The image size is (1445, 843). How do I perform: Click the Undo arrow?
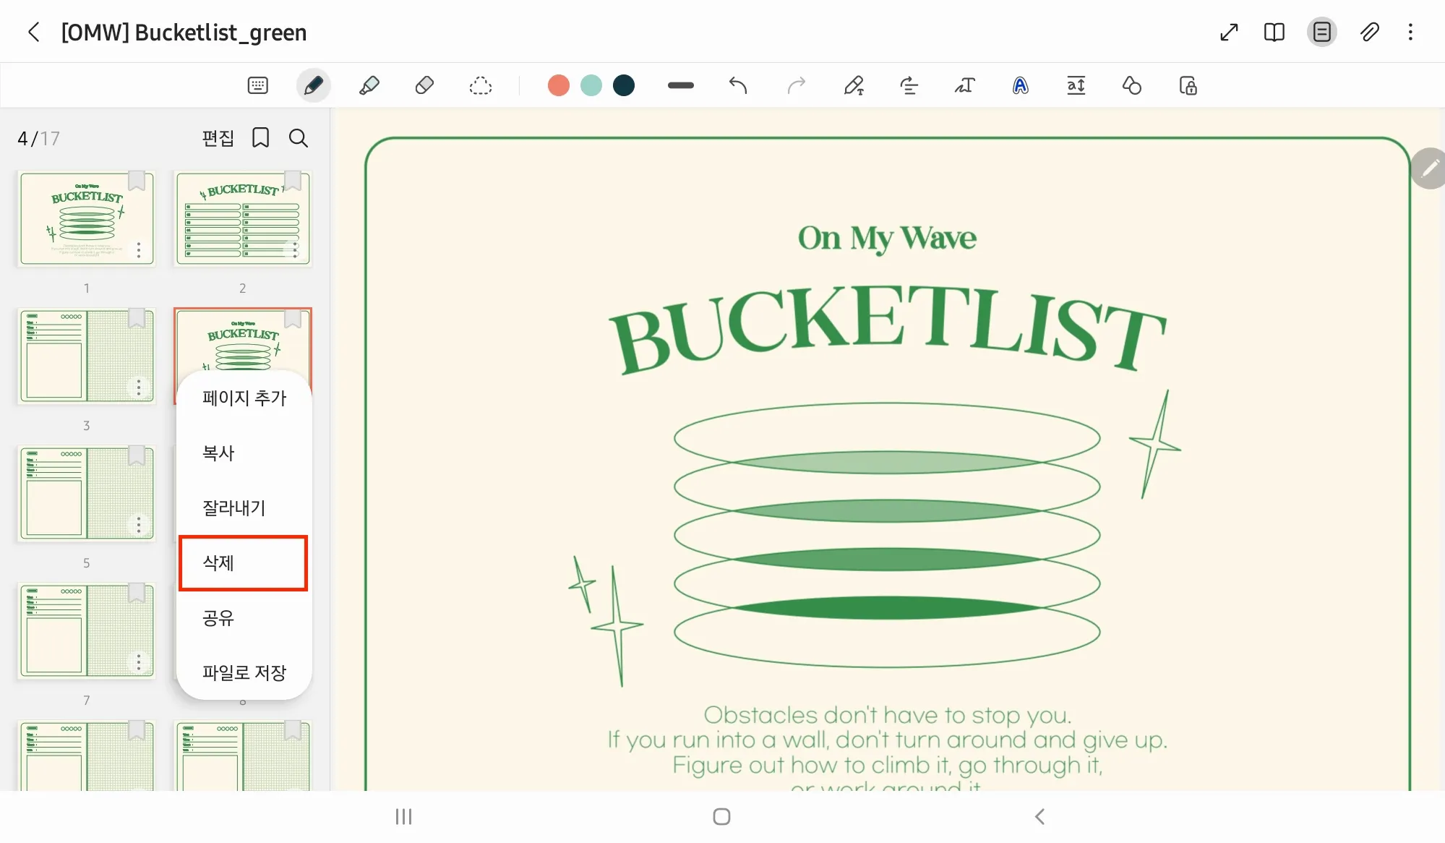(x=737, y=85)
